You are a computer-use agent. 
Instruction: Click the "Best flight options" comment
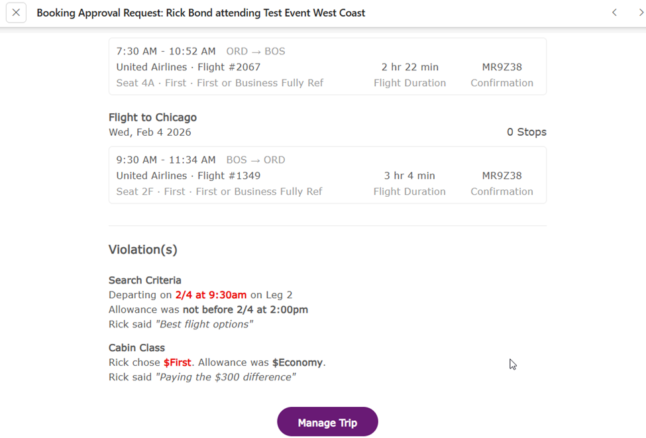(204, 324)
